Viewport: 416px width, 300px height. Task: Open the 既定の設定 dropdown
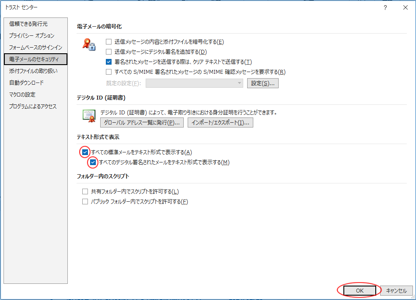(194, 83)
